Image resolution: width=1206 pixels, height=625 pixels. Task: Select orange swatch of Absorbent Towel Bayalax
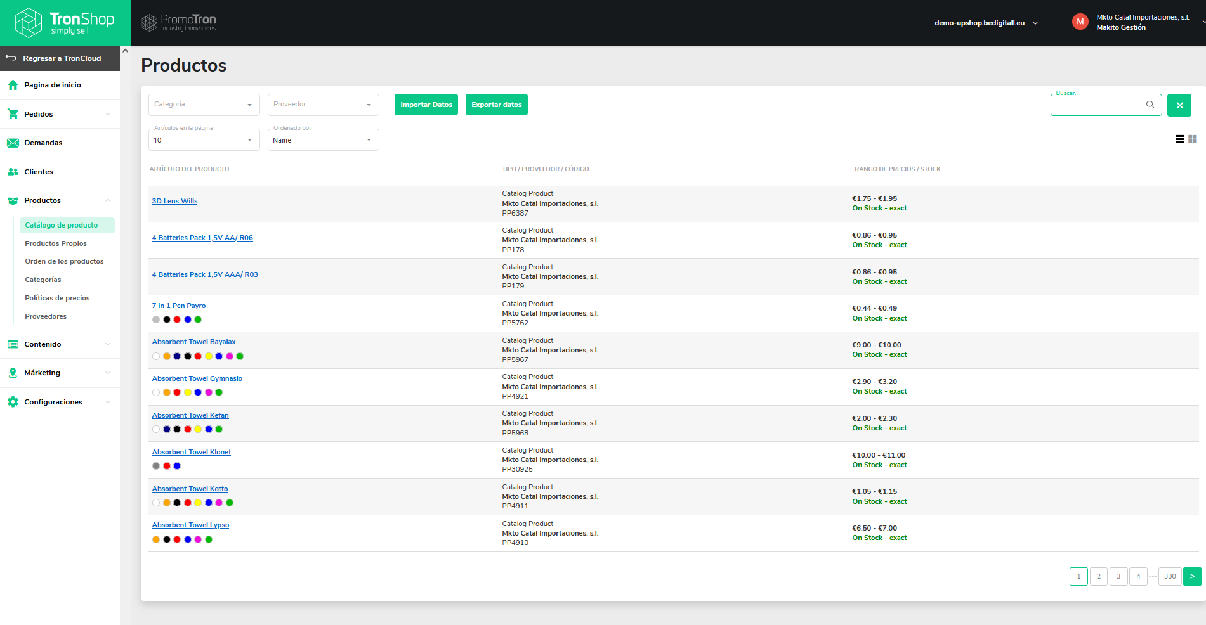(x=167, y=356)
